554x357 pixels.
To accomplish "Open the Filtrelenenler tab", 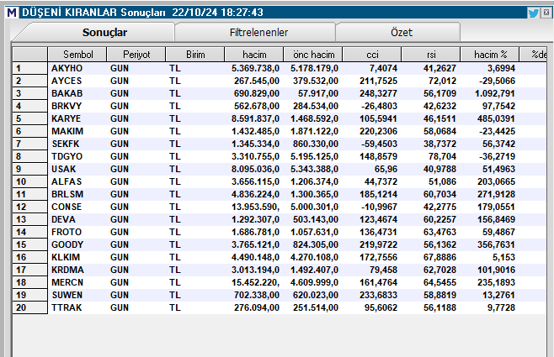I will [x=258, y=33].
